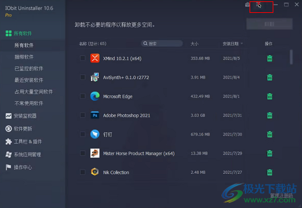302x208 pixels.
Task: Select the Microsoft Edge checkbox
Action: click(x=83, y=96)
